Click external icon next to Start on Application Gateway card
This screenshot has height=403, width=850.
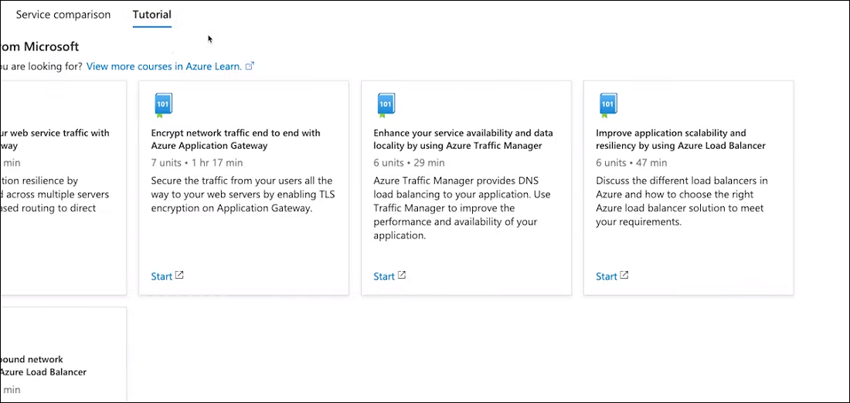click(179, 276)
